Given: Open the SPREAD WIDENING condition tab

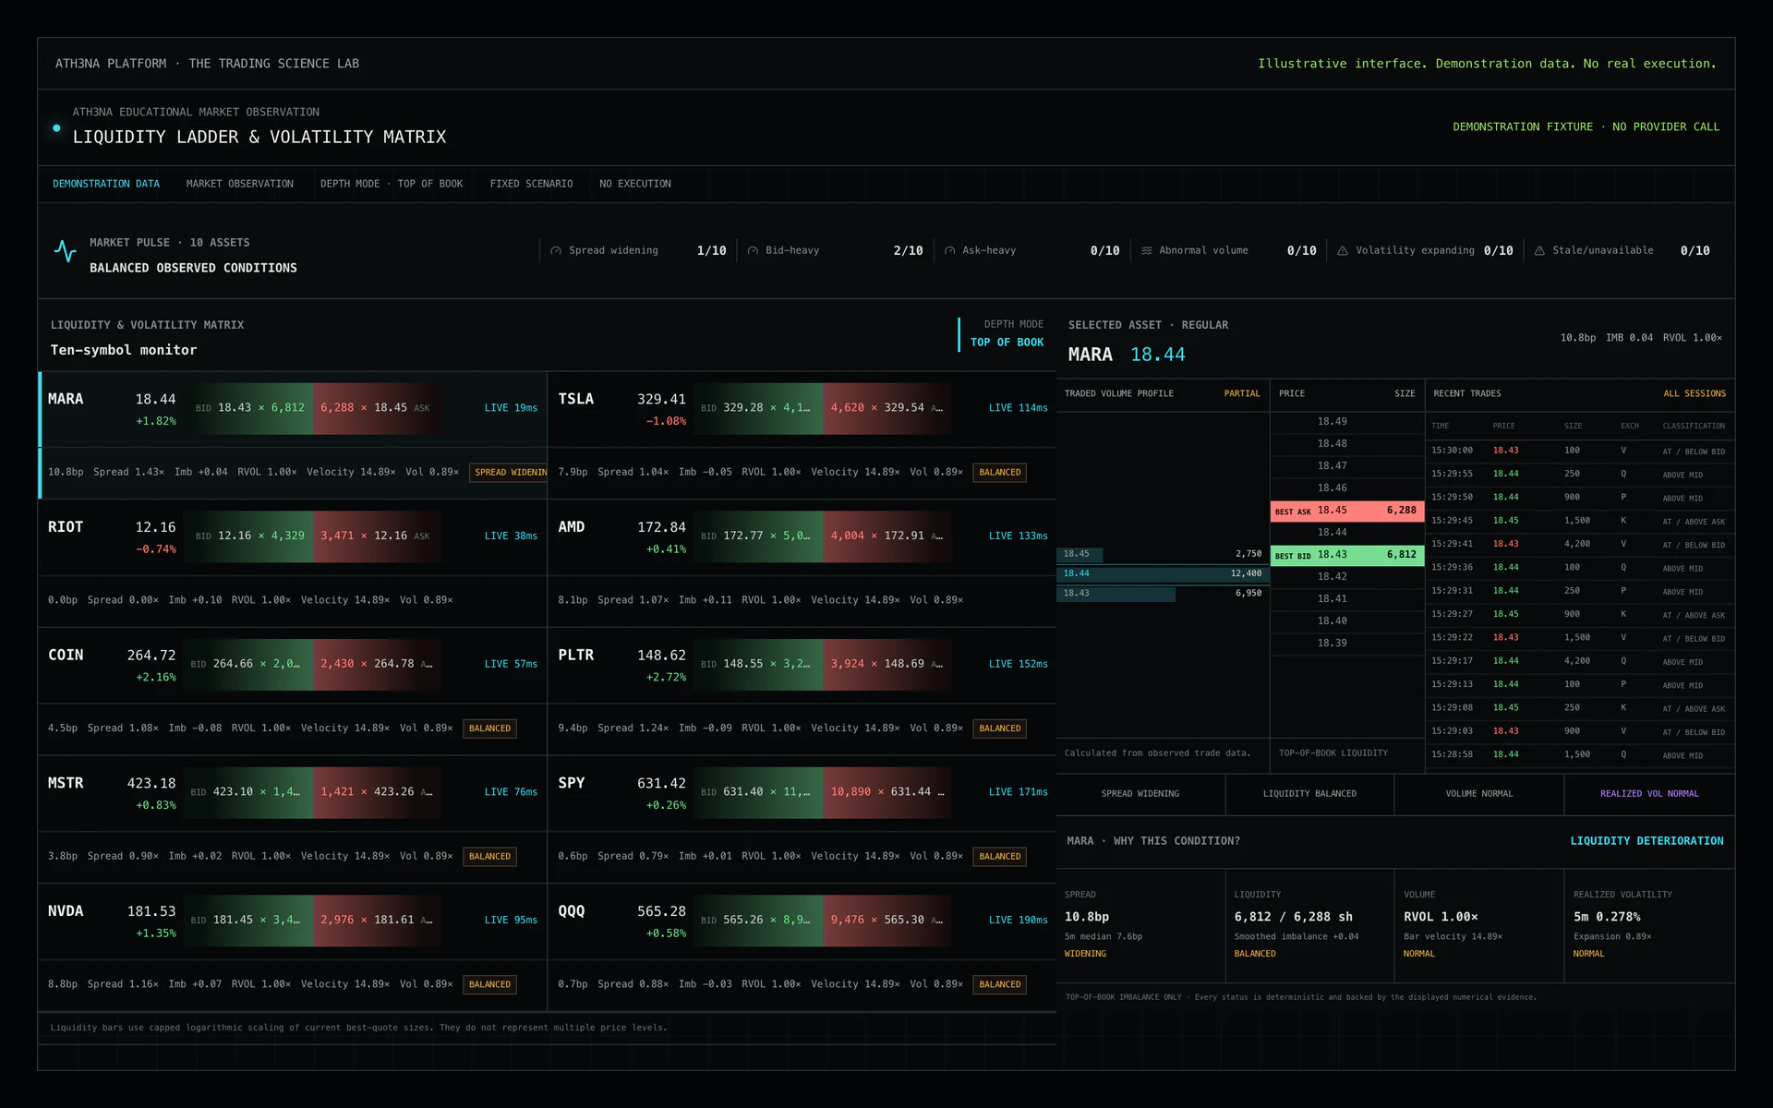Looking at the screenshot, I should tap(1140, 794).
